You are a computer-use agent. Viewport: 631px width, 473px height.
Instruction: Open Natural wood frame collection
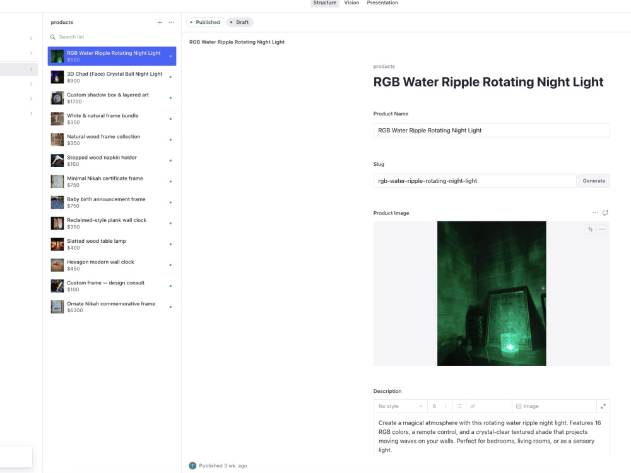112,140
